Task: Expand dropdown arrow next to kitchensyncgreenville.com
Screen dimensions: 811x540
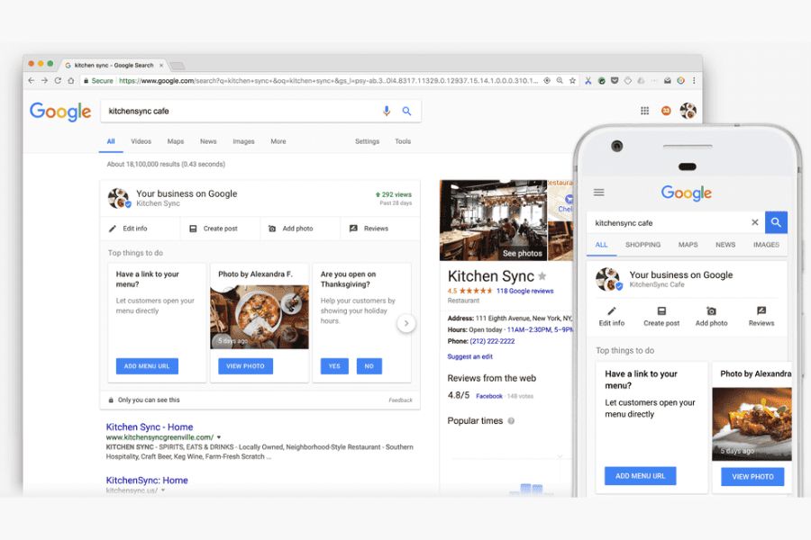Action: click(x=219, y=437)
